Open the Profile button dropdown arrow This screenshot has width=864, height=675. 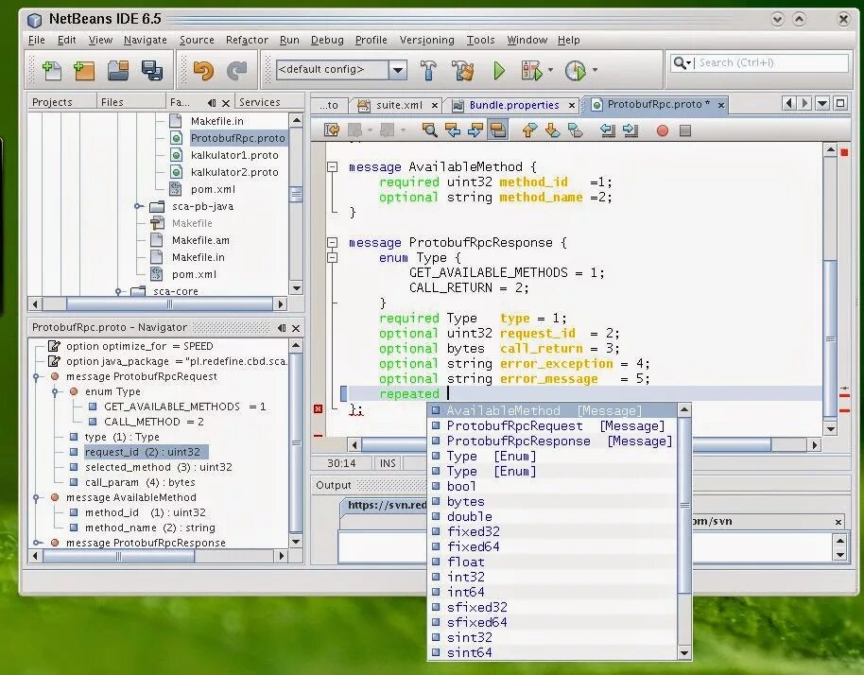(x=595, y=70)
